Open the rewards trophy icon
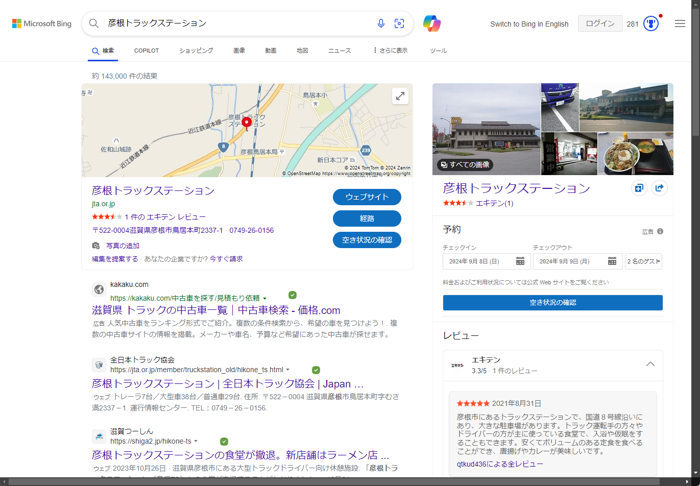The height and width of the screenshot is (486, 700). (x=651, y=23)
